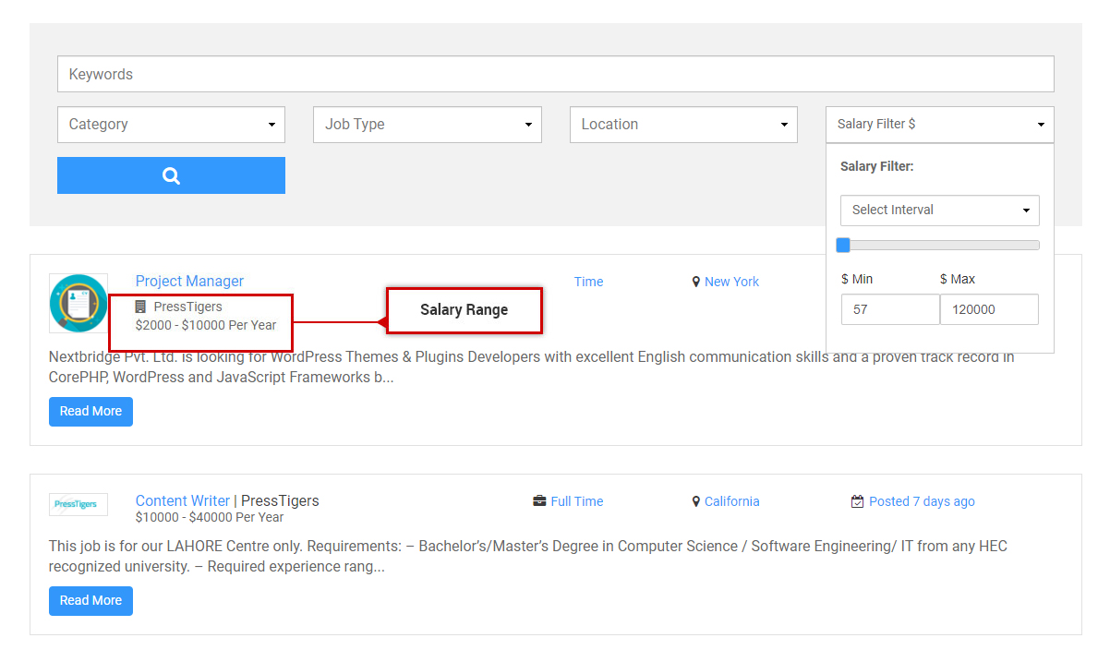Click the blue search magnifying glass icon
Image resolution: width=1110 pixels, height=650 pixels.
coord(171,175)
